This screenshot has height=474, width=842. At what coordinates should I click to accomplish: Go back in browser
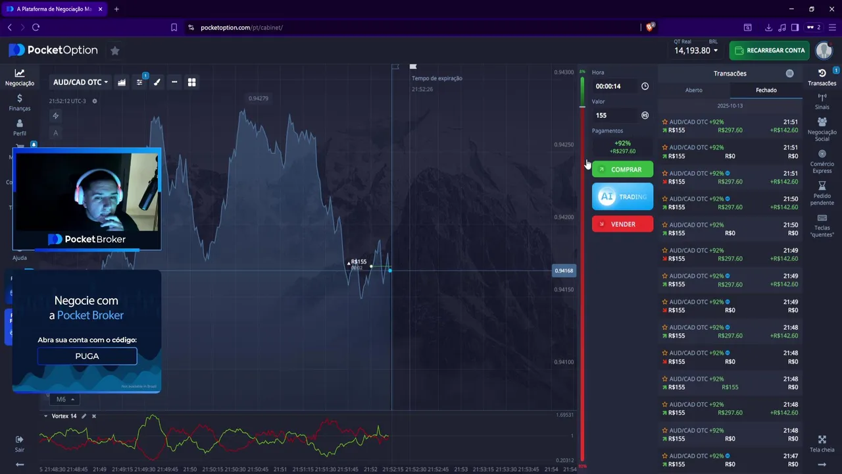pos(9,28)
